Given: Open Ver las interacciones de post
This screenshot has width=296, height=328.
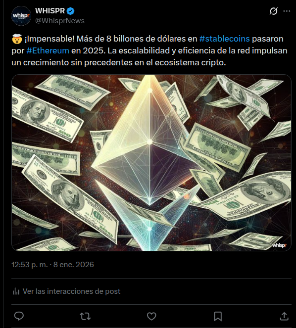Looking at the screenshot, I should [66, 291].
